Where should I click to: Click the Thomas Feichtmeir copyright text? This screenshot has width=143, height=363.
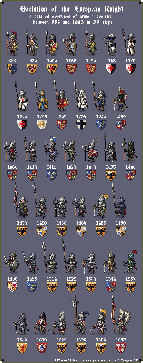point(67,360)
